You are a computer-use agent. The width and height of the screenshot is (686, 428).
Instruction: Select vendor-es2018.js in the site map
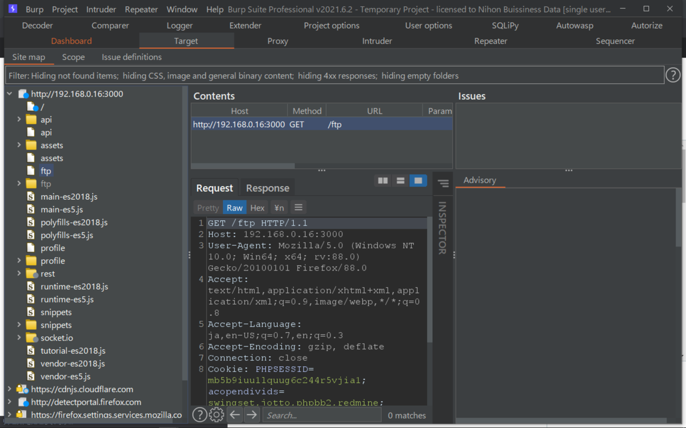coord(73,364)
